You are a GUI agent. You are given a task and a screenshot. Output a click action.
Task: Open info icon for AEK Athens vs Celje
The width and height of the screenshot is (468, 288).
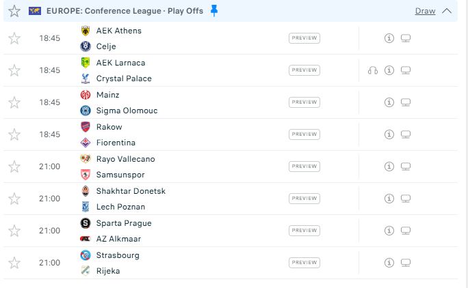click(389, 38)
